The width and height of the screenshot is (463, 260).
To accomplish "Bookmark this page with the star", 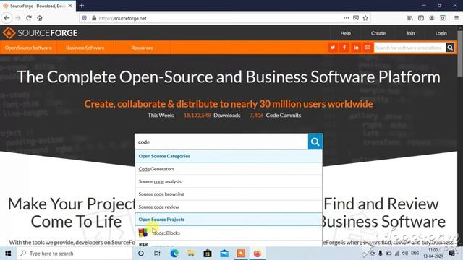I will coord(365,18).
